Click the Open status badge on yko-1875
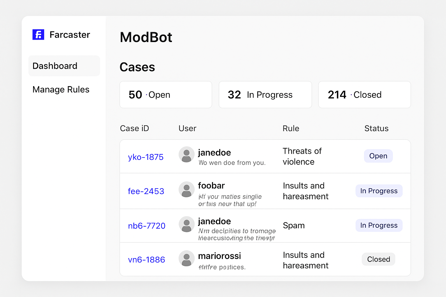Screen dimensions: 446x297 click(x=378, y=156)
